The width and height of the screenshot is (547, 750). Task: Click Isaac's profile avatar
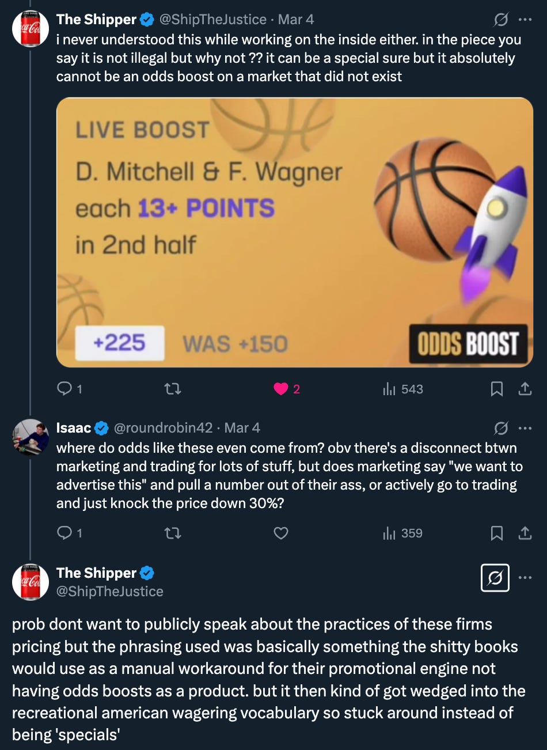click(x=31, y=437)
